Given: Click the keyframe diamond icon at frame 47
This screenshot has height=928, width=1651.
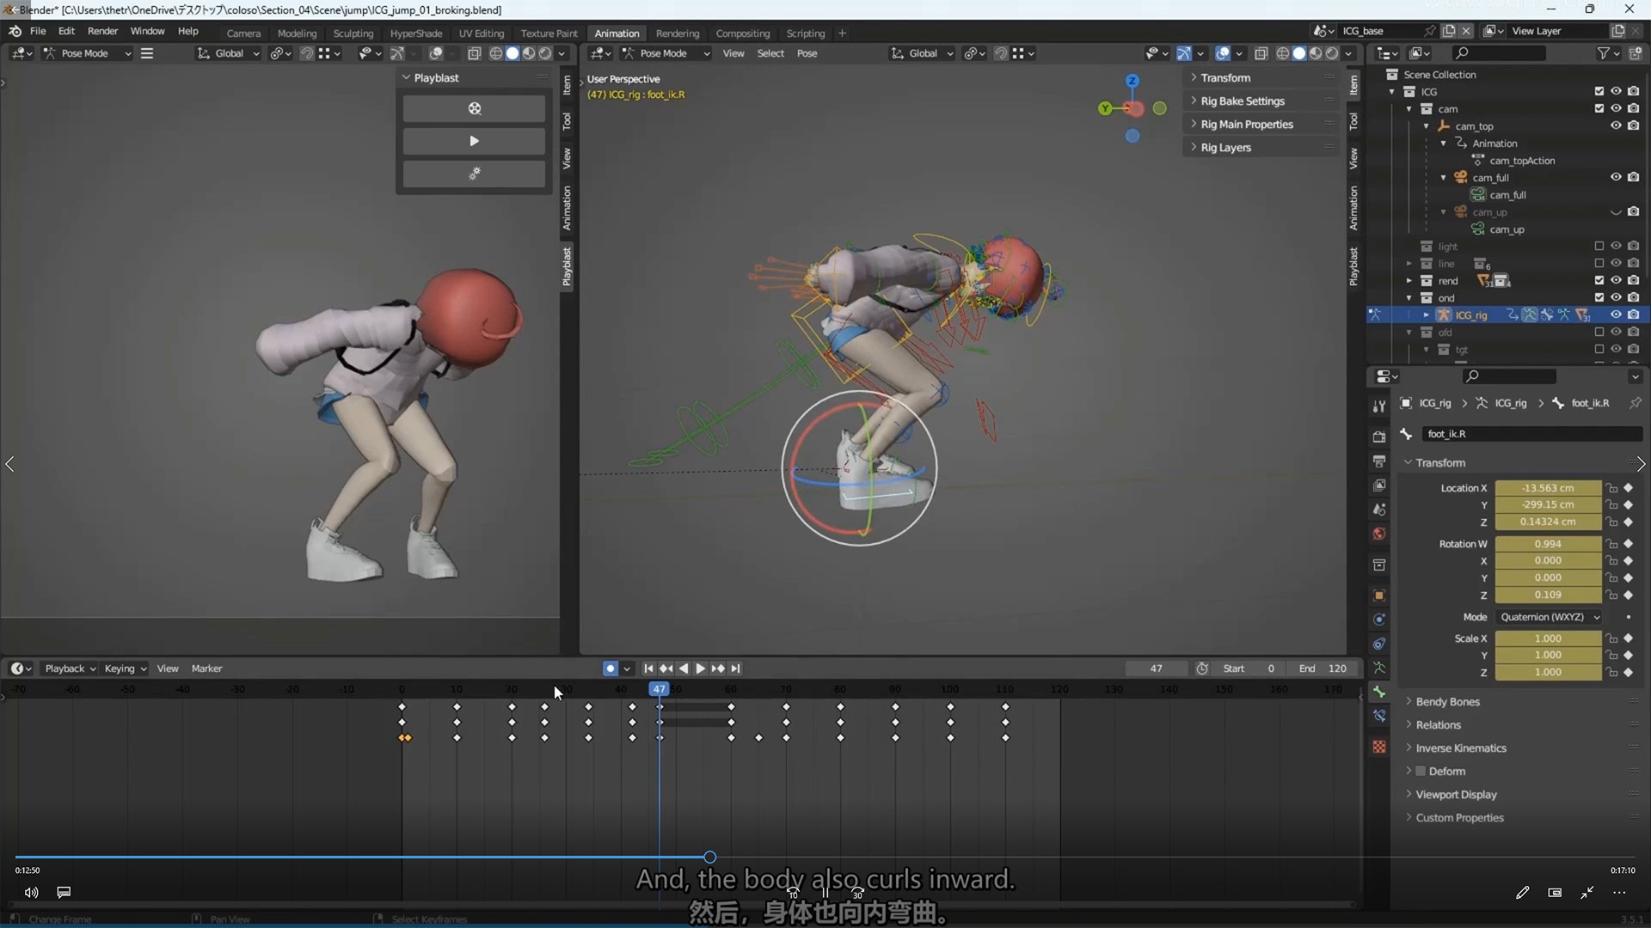Looking at the screenshot, I should click(x=660, y=707).
